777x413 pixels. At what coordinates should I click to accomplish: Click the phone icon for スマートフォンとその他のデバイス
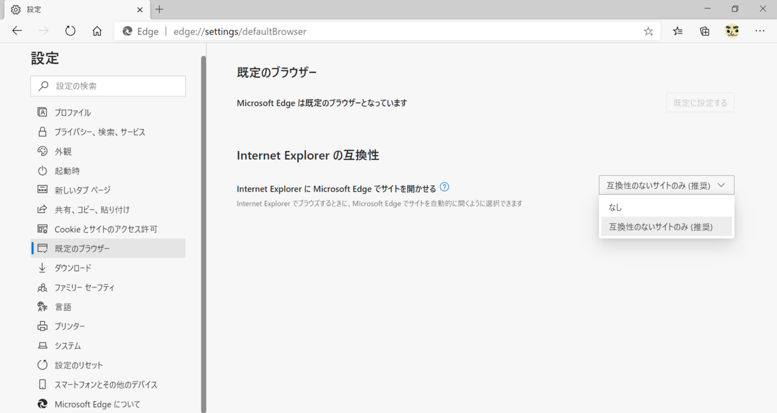click(43, 384)
